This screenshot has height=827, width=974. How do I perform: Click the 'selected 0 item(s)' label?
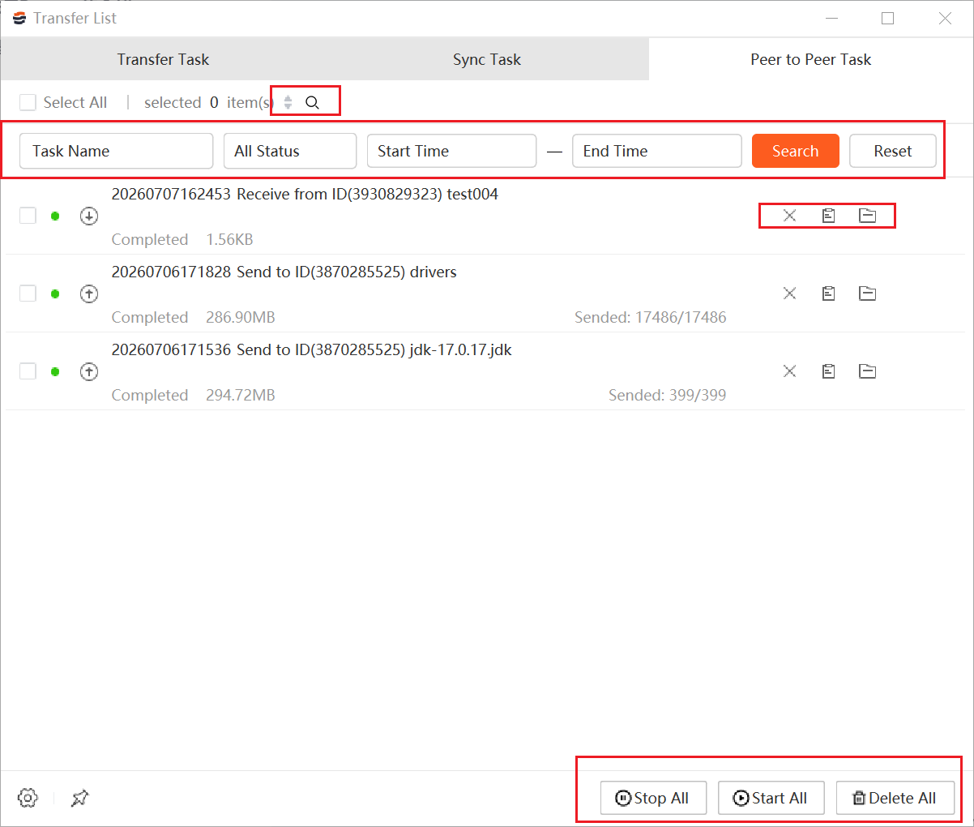209,102
